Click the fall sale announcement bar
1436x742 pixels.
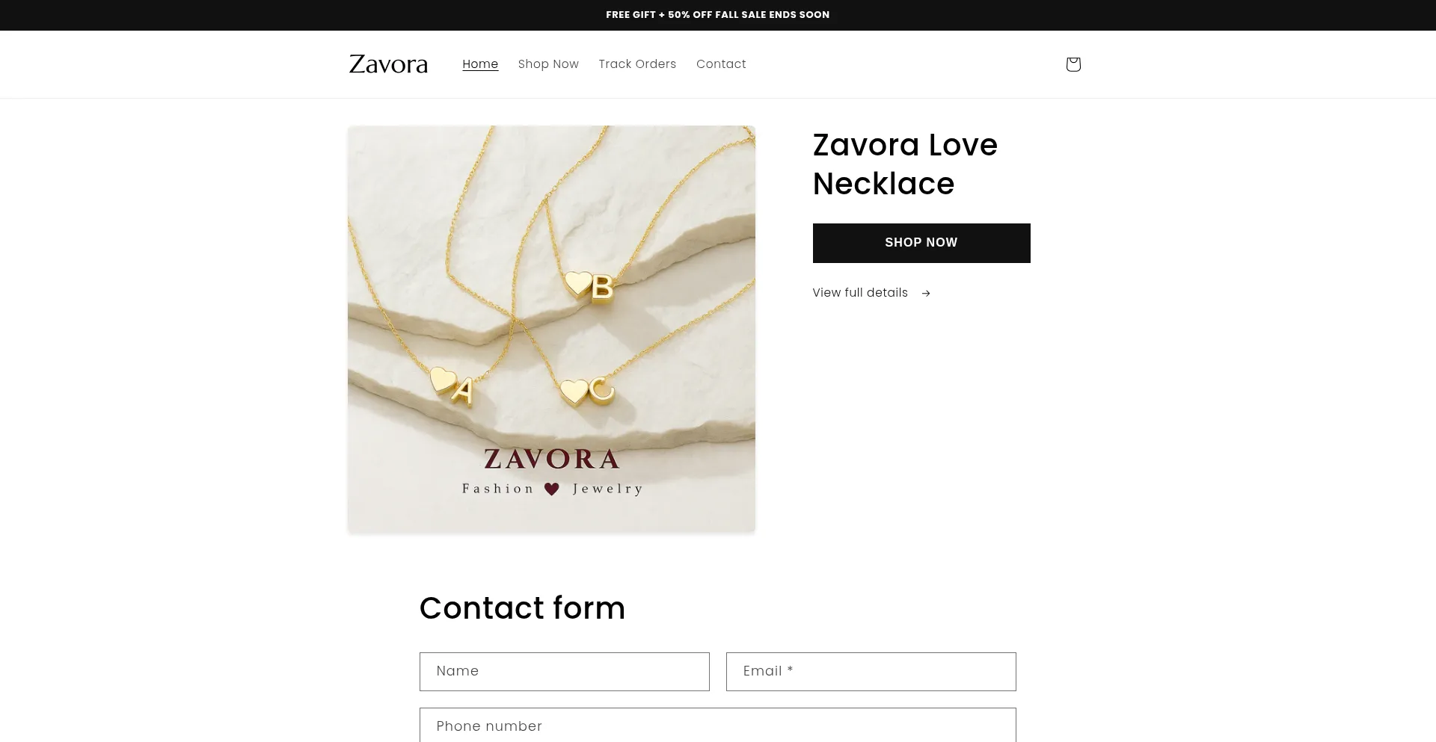718,15
